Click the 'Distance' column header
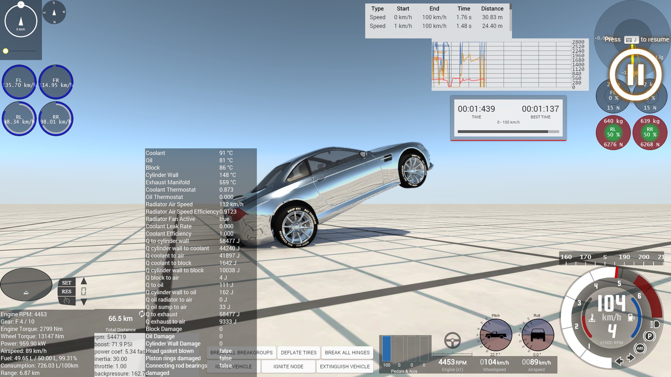The width and height of the screenshot is (671, 377). pos(492,9)
